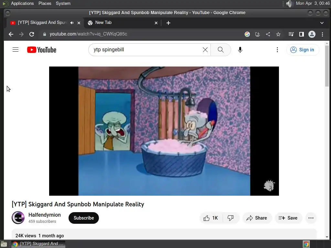Viewport: 331px width, 248px height.
Task: Open the Halfendymion channel avatar
Action: click(x=18, y=218)
